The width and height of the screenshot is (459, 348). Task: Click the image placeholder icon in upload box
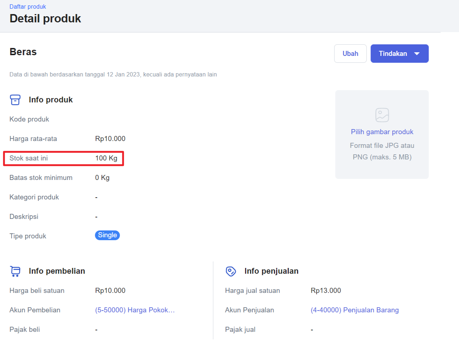pos(382,115)
